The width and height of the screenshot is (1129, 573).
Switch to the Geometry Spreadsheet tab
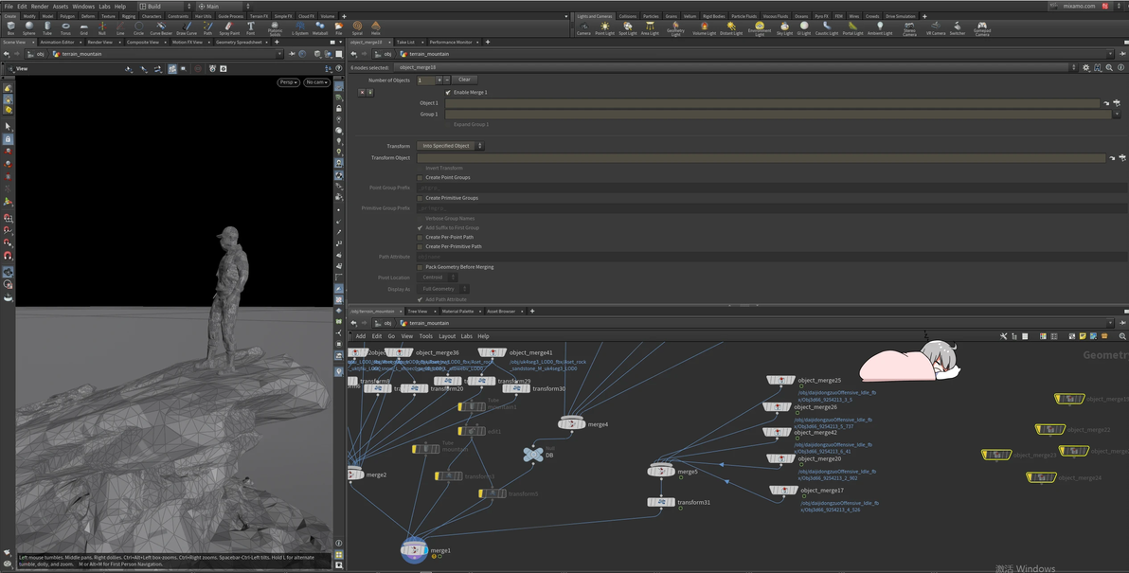click(x=239, y=43)
